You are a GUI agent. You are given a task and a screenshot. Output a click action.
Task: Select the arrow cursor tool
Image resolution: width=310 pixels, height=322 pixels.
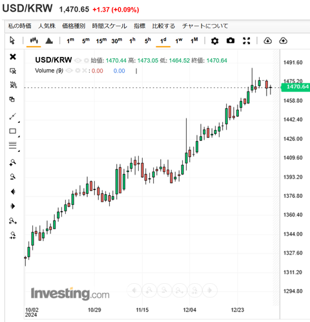pos(12,41)
